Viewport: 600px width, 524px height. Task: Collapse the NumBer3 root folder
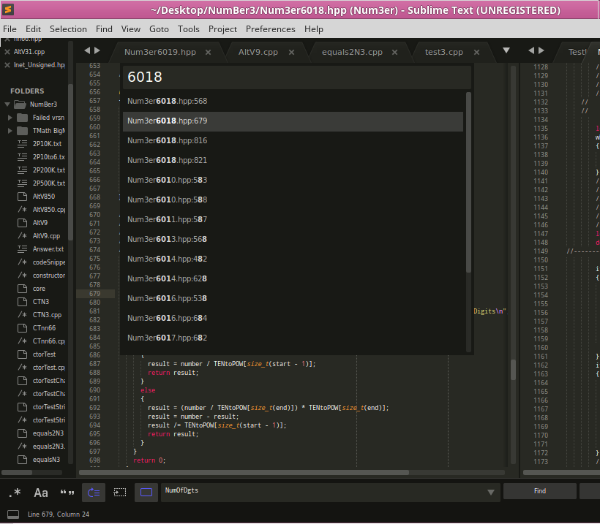[x=7, y=105]
